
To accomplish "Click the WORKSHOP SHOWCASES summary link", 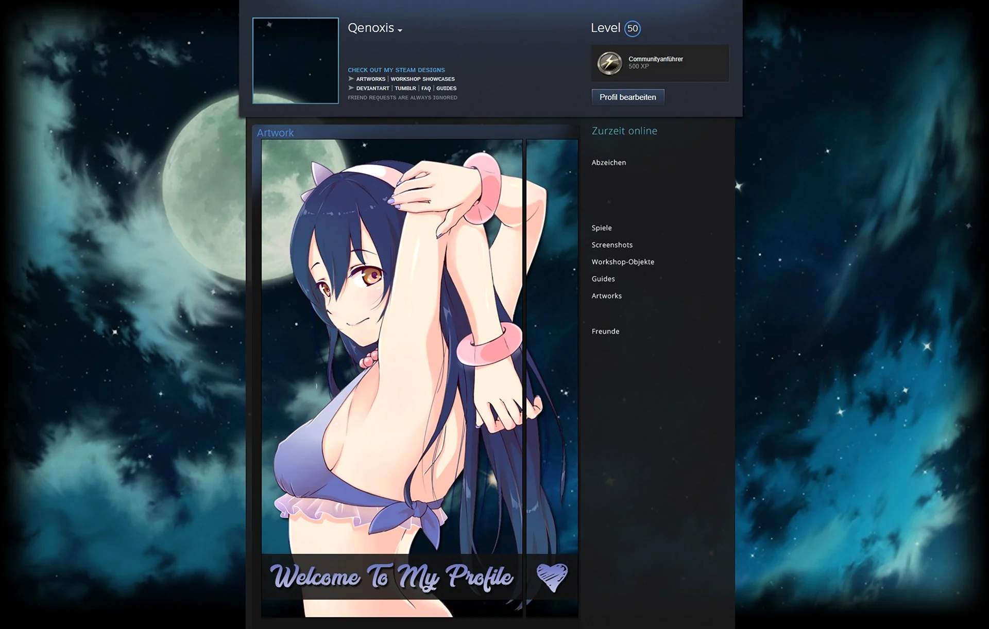I will 422,79.
